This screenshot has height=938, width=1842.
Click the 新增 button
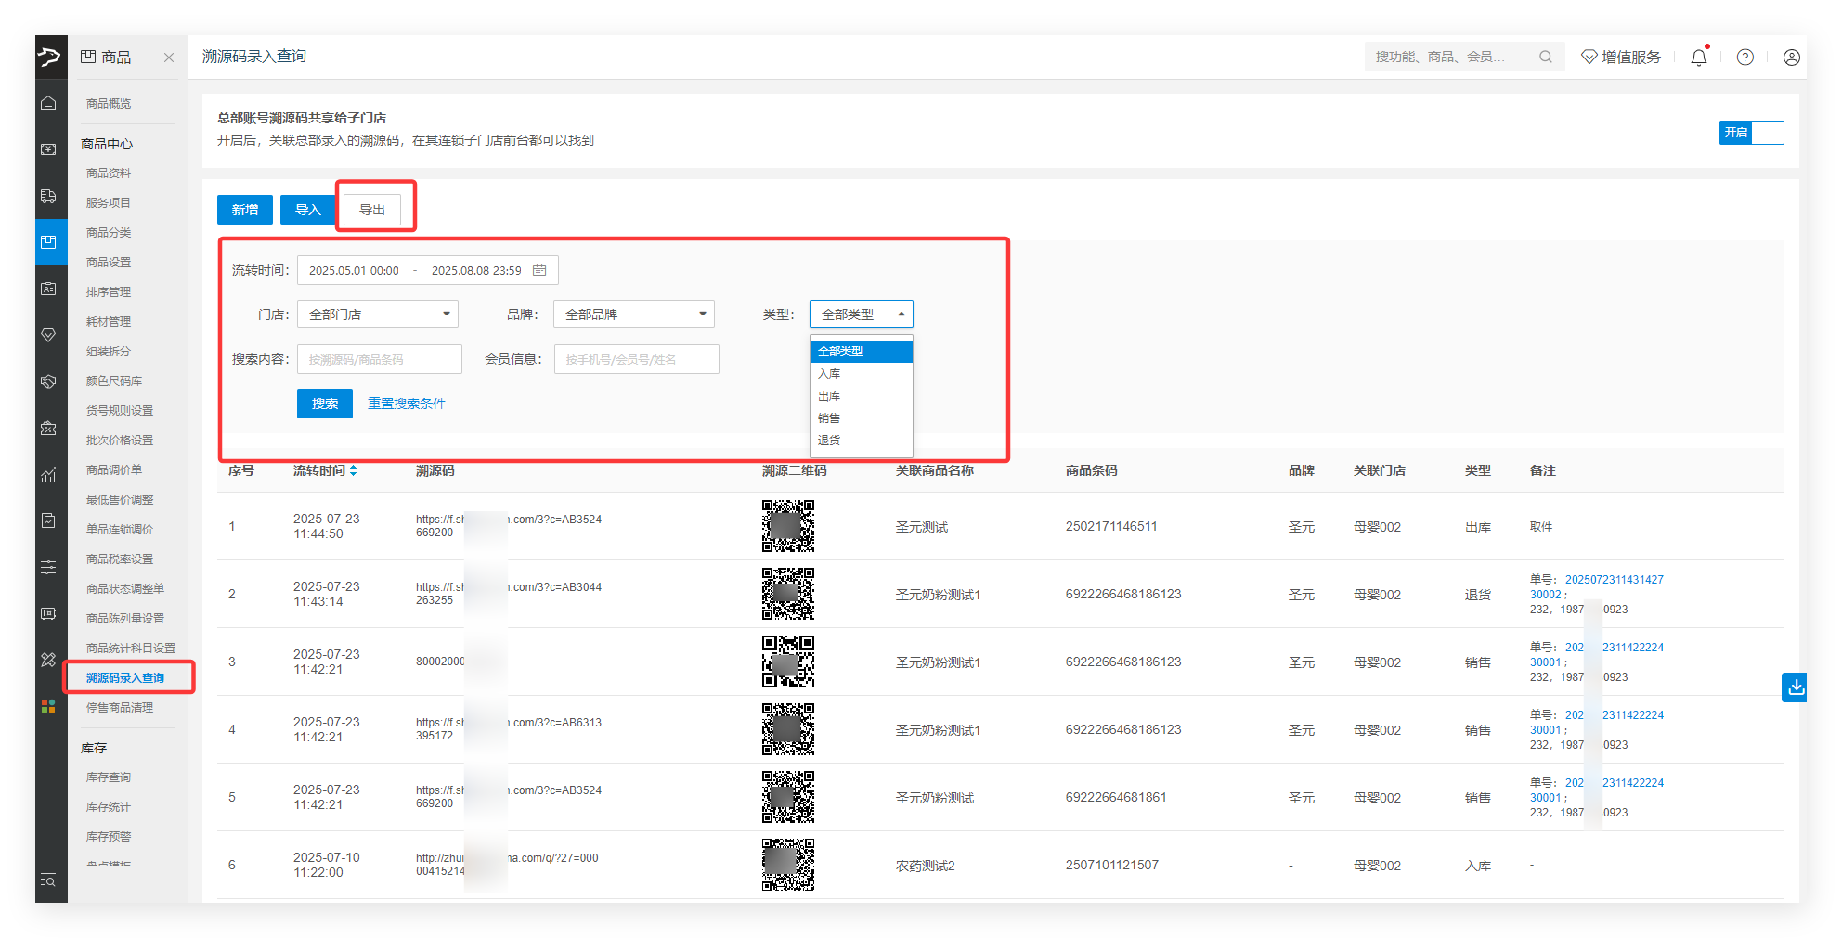245,210
